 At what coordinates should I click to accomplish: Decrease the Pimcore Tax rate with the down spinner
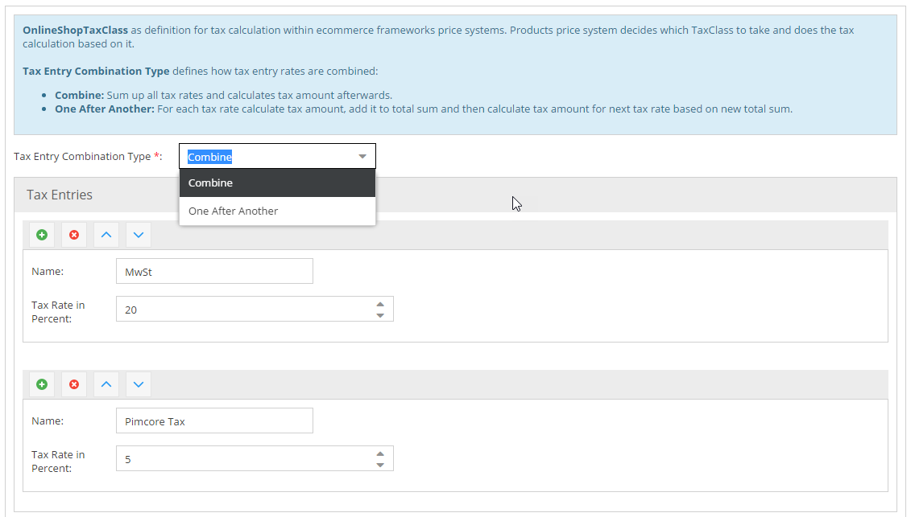[x=380, y=465]
